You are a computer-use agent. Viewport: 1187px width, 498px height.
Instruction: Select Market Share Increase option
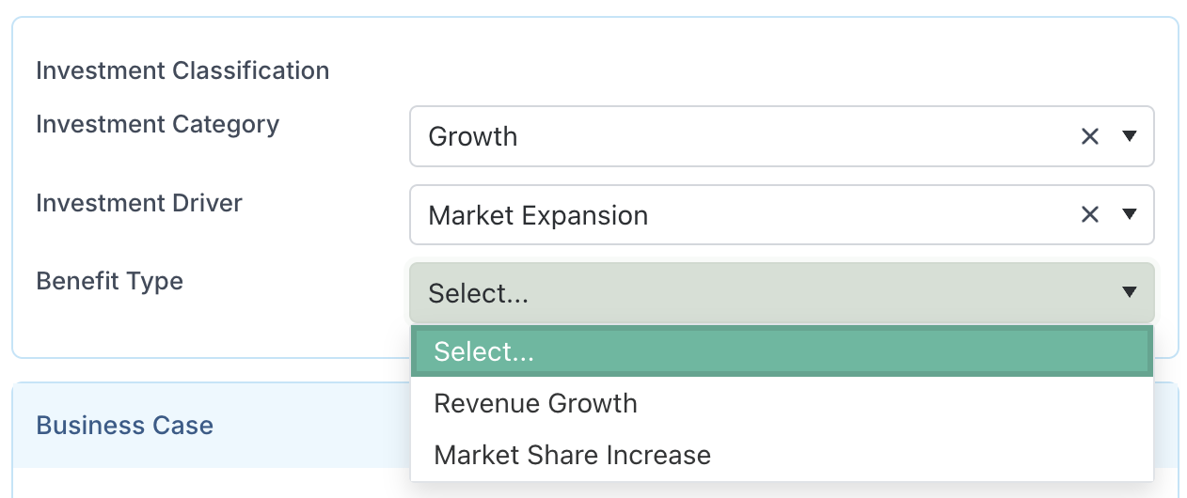click(x=572, y=455)
